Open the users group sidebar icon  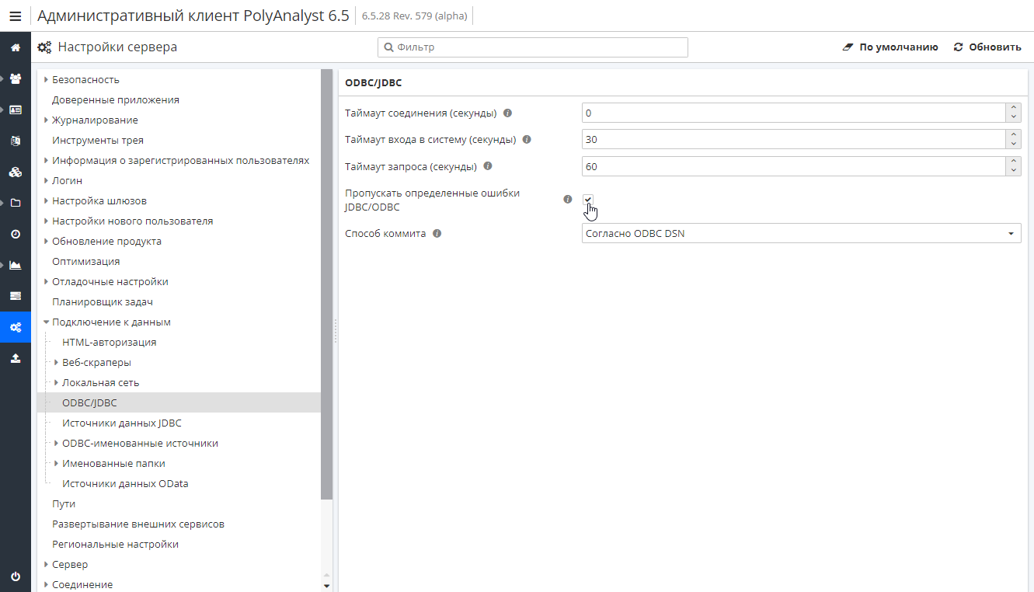coord(15,78)
